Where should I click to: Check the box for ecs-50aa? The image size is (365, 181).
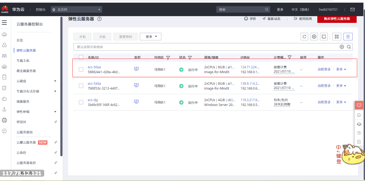coord(81,69)
